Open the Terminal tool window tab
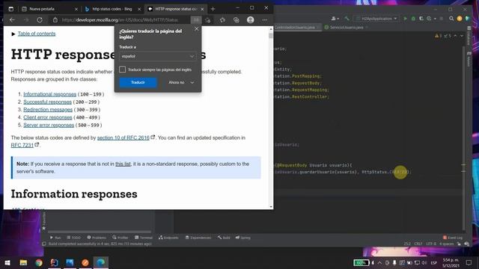The height and width of the screenshot is (269, 479). (144, 238)
